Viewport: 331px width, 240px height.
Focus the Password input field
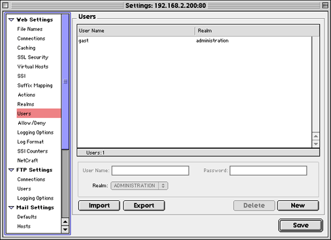tap(268, 171)
